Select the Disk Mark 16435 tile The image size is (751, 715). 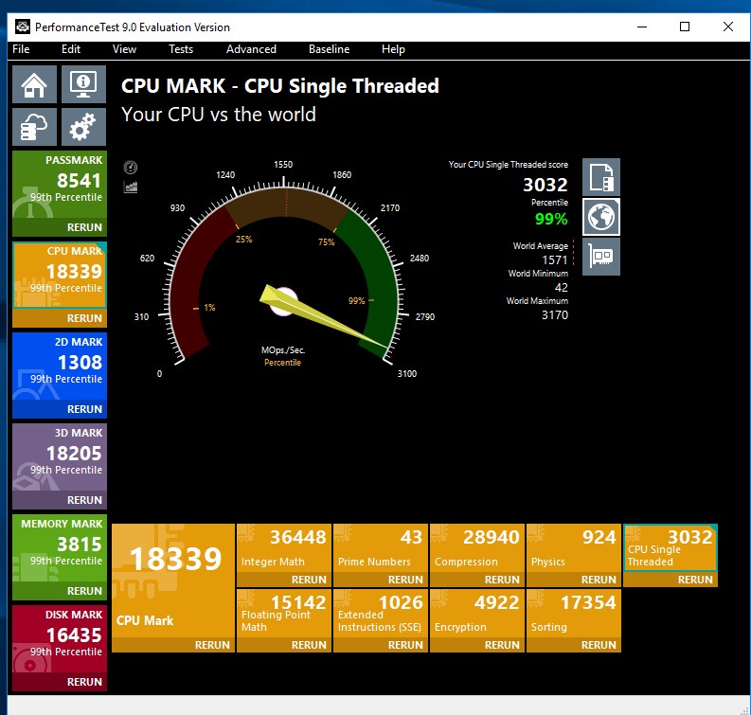60,639
